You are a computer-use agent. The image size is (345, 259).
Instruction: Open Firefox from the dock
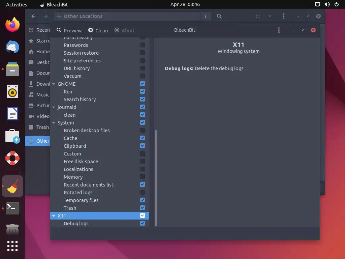(12, 25)
